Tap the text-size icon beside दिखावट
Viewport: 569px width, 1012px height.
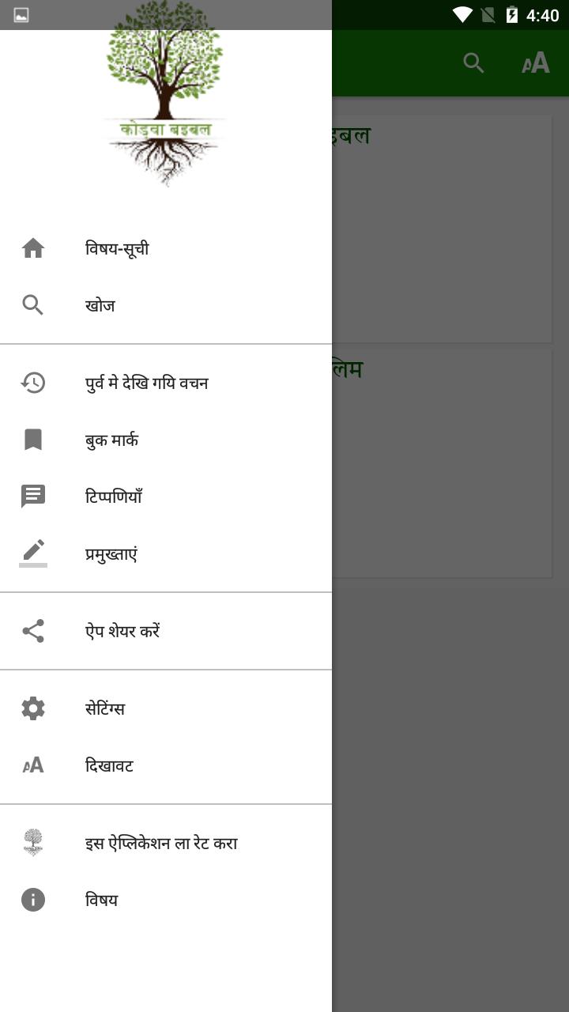pos(33,765)
